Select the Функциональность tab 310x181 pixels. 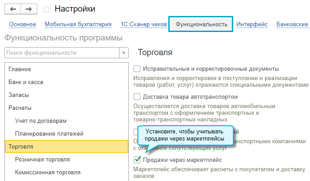[x=201, y=24]
